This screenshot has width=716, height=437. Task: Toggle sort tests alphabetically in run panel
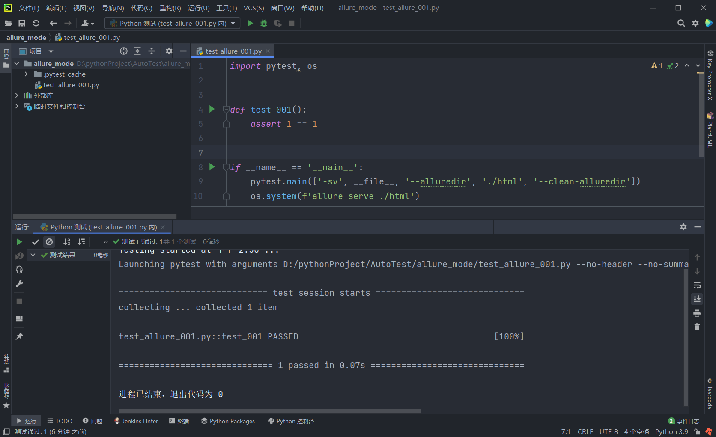pyautogui.click(x=66, y=241)
